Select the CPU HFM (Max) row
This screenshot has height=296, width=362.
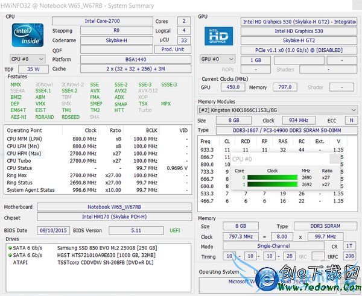click(x=98, y=153)
